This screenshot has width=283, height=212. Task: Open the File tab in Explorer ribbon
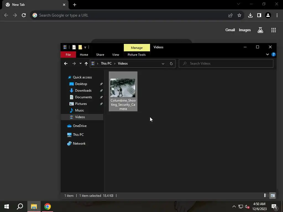68,55
